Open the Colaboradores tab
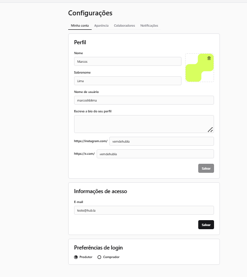 [124, 26]
